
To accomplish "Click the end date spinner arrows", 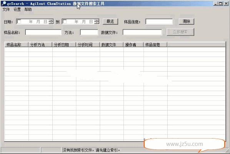I will pyautogui.click(x=97, y=22).
